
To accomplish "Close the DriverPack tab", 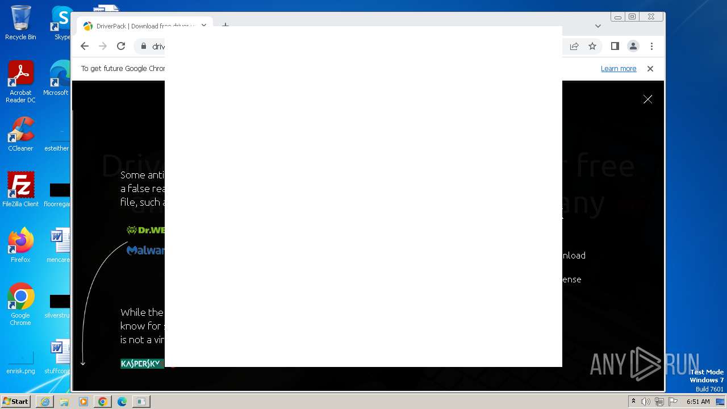I will tap(203, 26).
